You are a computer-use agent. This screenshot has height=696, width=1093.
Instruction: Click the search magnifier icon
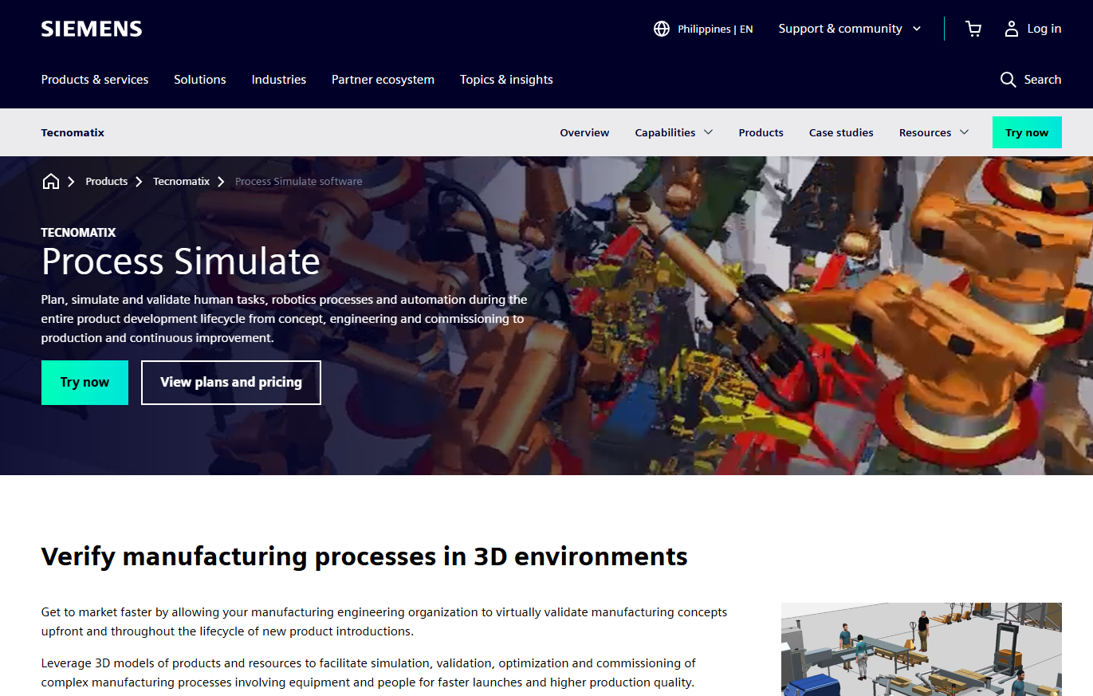[1008, 80]
